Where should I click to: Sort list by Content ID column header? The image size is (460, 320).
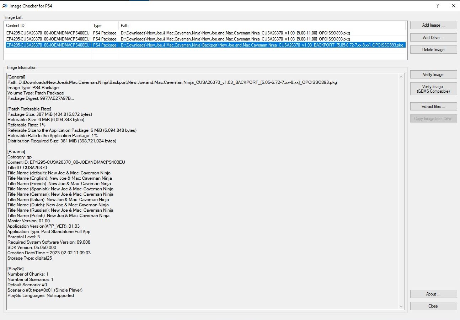(x=48, y=26)
